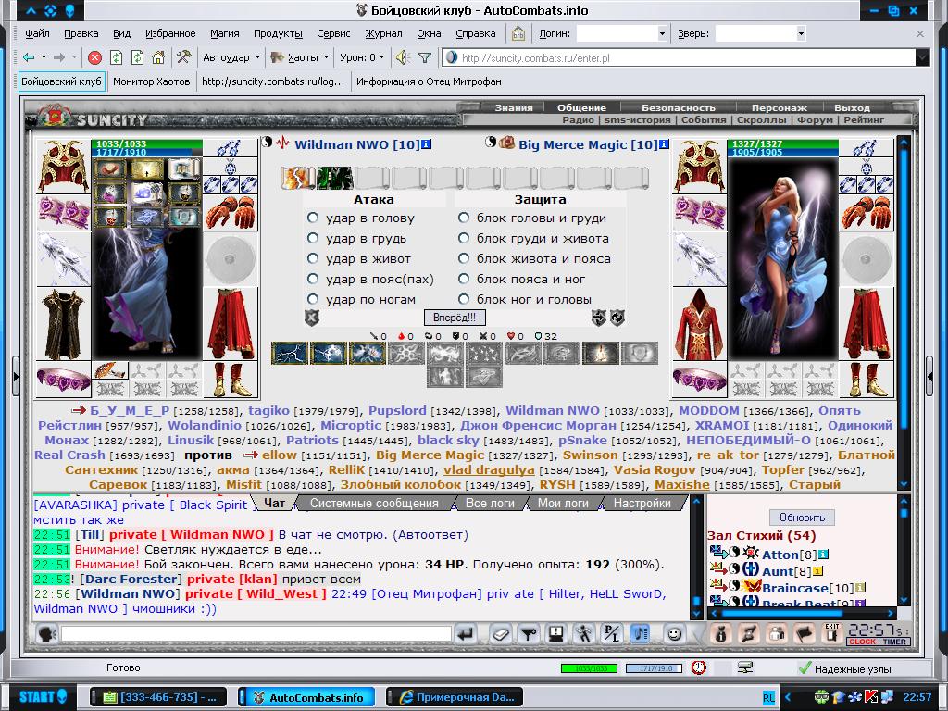Click the fire scroll in the top slot row

coord(297,178)
